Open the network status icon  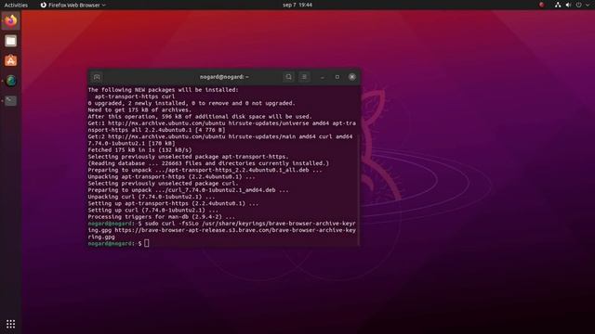pos(558,5)
